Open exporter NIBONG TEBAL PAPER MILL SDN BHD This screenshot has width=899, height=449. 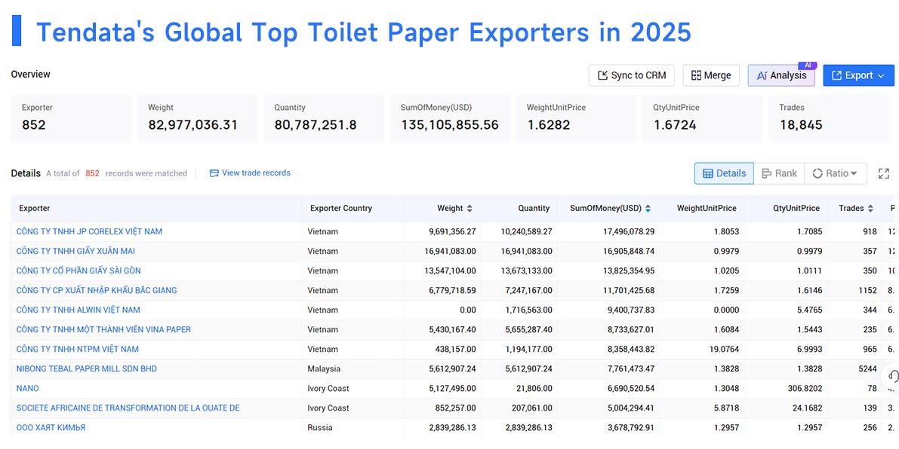point(87,369)
